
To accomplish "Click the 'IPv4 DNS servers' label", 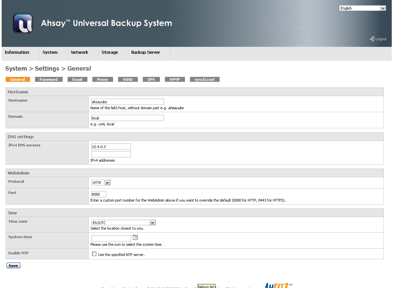I will pyautogui.click(x=24, y=145).
